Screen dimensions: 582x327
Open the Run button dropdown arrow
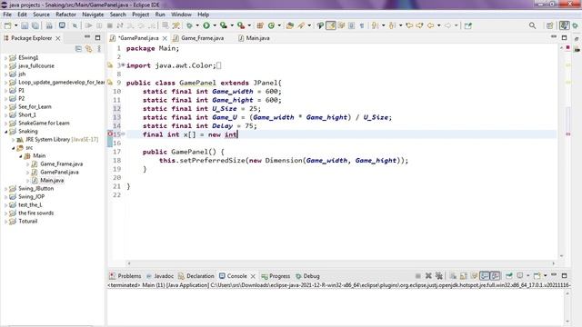tap(215, 25)
